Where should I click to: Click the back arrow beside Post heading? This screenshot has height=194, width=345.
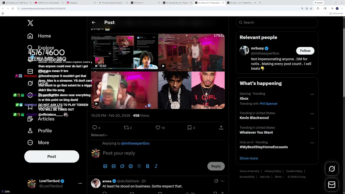[94, 22]
